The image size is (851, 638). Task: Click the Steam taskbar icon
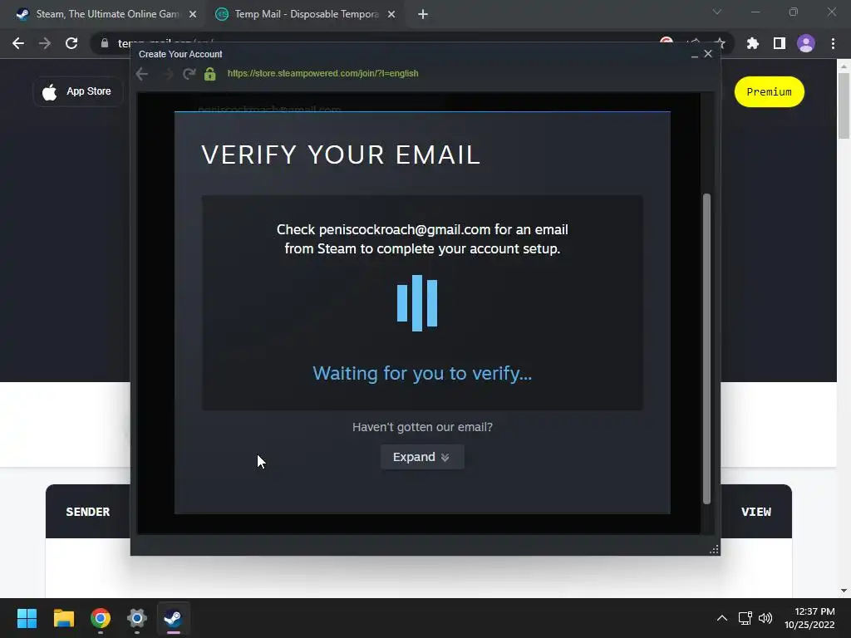(173, 618)
